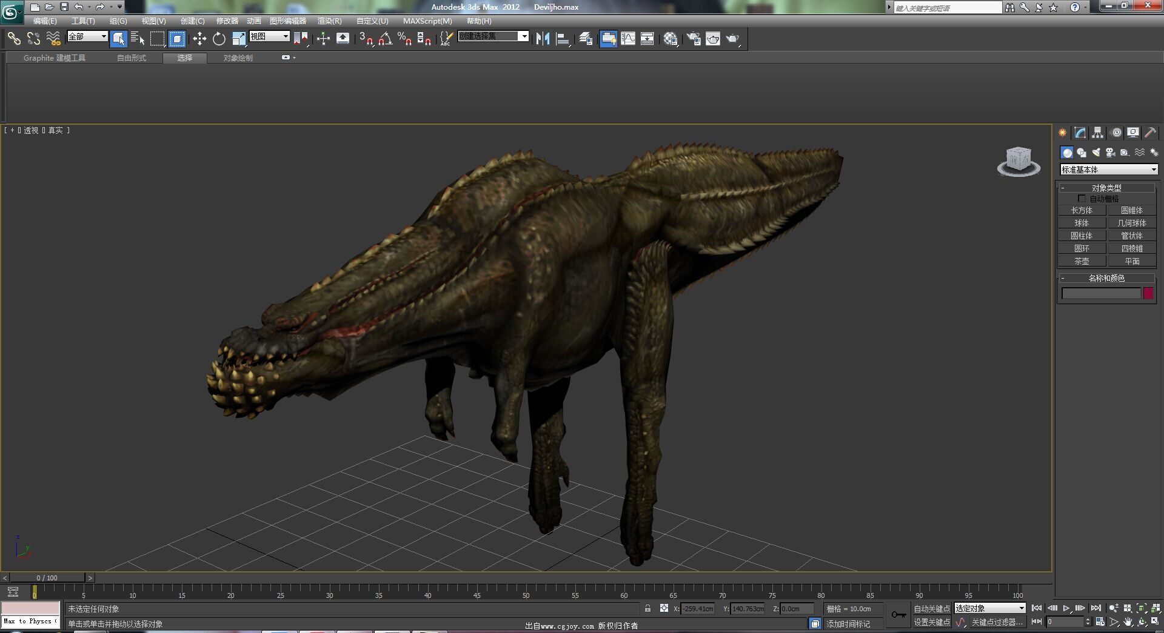The width and height of the screenshot is (1164, 633).
Task: Click the Mirror tool
Action: 543,39
